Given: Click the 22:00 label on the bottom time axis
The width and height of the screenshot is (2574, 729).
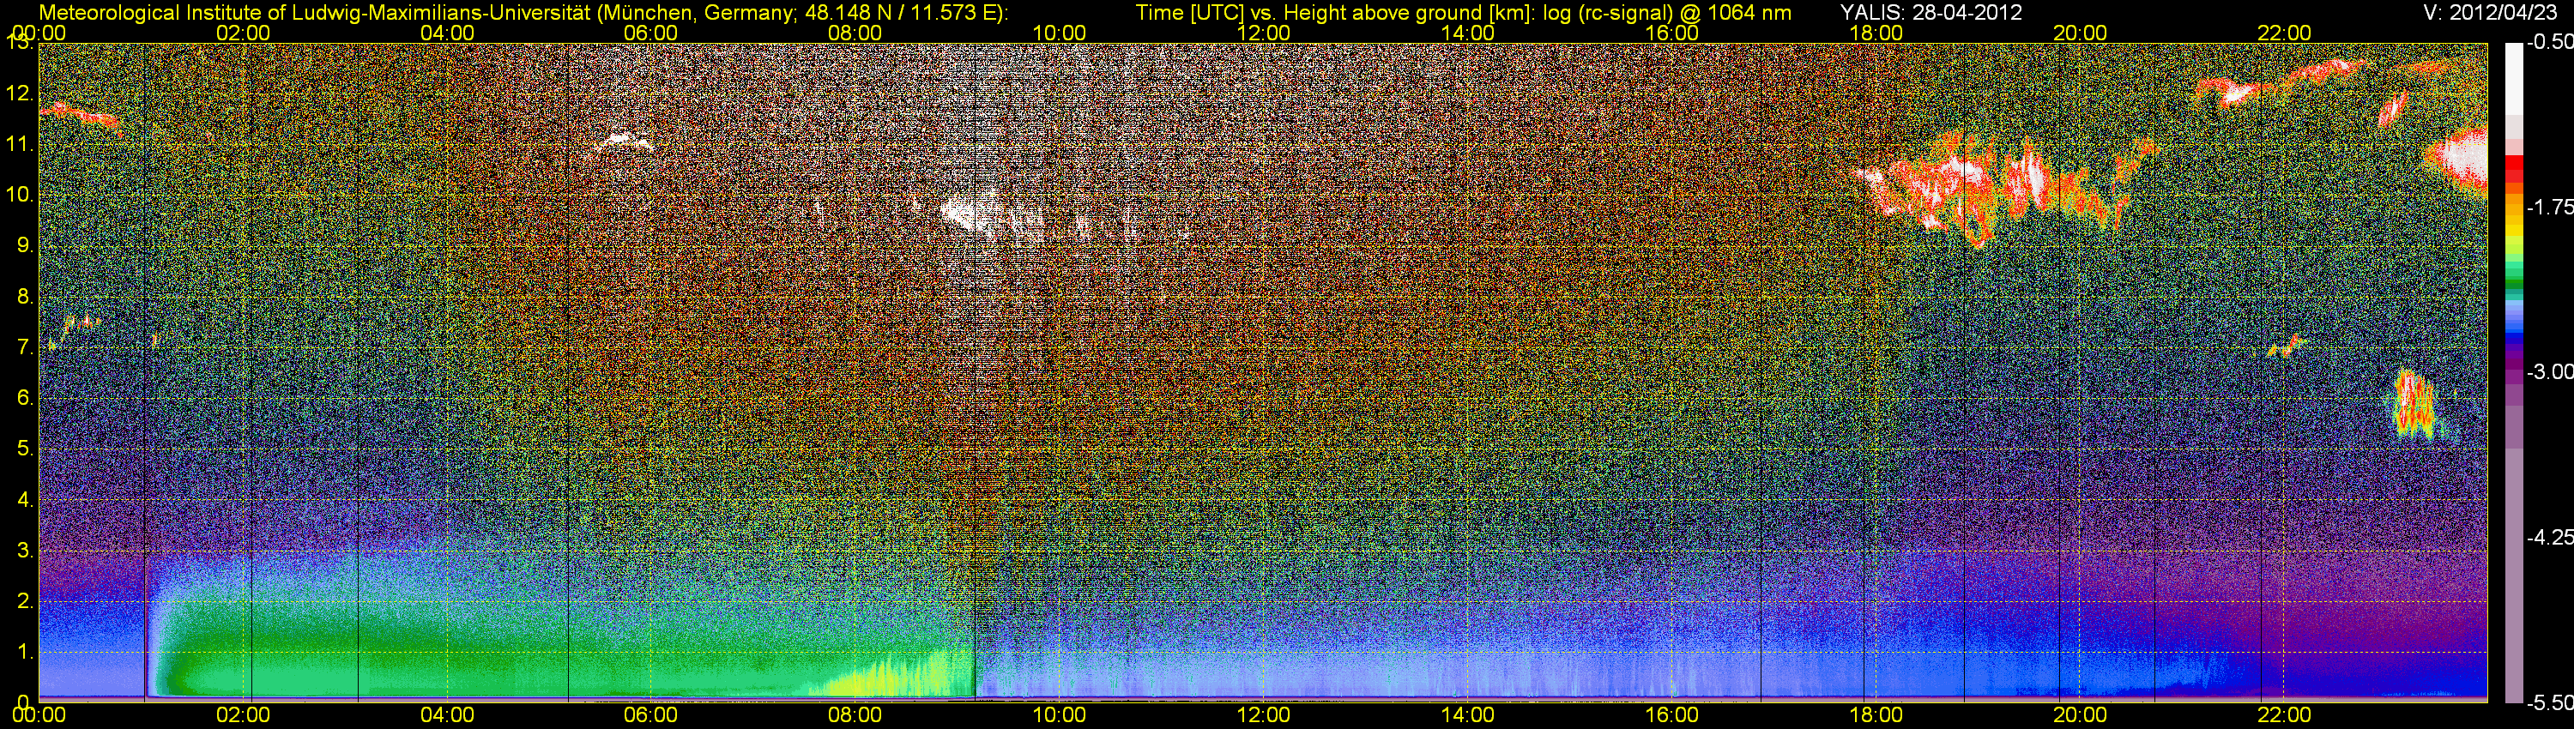Looking at the screenshot, I should coord(2284,715).
